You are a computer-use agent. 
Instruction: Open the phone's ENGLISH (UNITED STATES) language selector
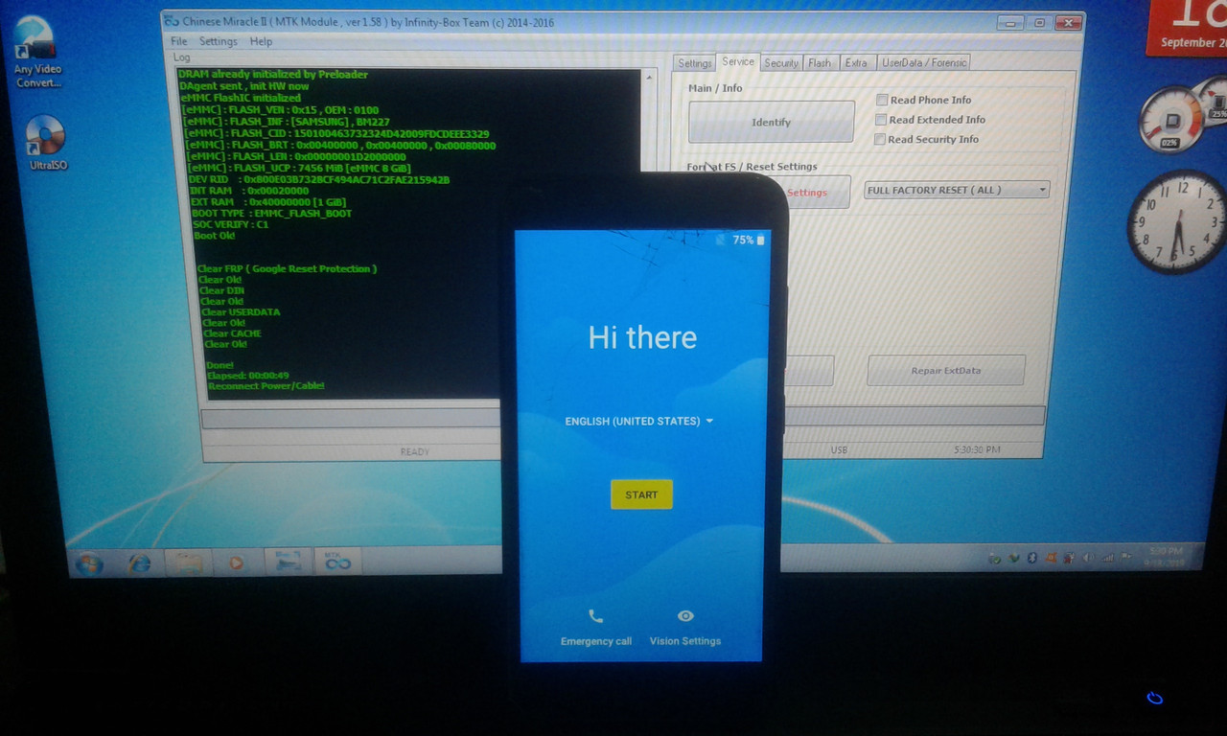639,421
